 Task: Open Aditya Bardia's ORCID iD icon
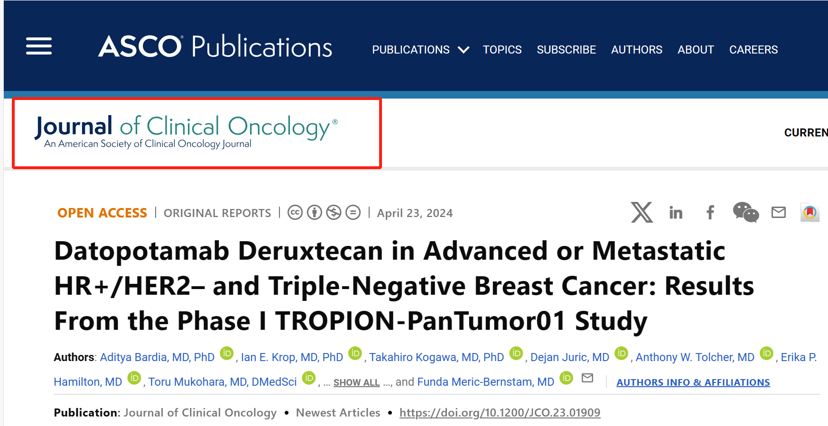pos(227,353)
